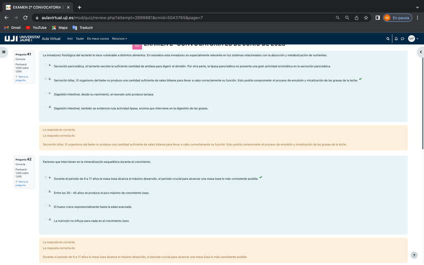Open the YouTube bookmark
Viewport: 424px width, 265px height.
tap(36, 27)
